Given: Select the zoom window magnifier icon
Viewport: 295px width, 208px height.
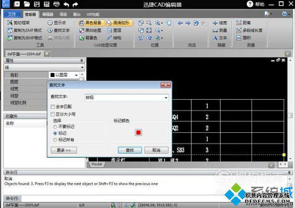Looking at the screenshot, I should pos(149,23).
